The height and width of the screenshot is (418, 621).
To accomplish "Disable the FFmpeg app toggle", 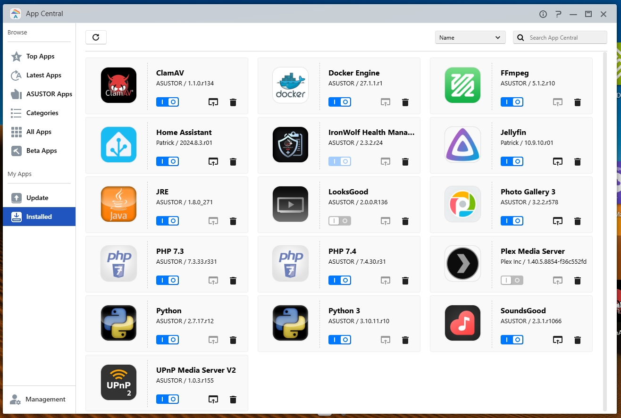I will point(512,102).
